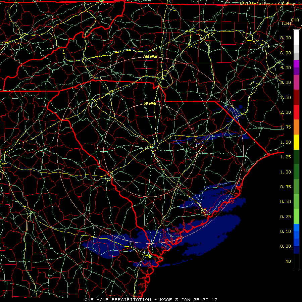Viewport: 302px width, 302px height.
Task: Click the 50 NMI range ring label
Action: tap(150, 103)
